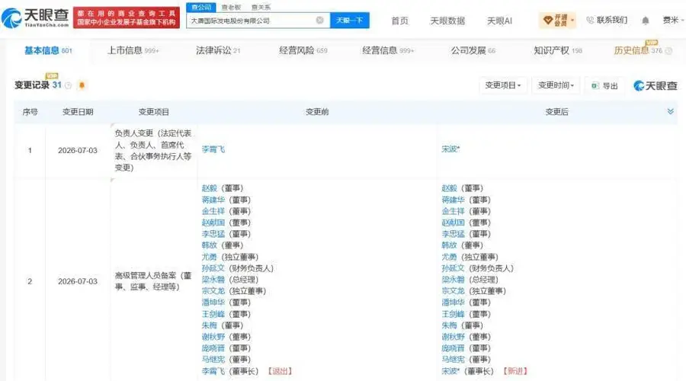This screenshot has height=381, width=686.
Task: Select the 查公司 search tab
Action: [200, 7]
